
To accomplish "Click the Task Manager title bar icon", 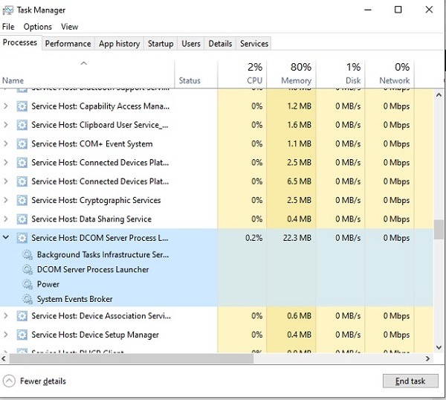I will click(x=7, y=10).
